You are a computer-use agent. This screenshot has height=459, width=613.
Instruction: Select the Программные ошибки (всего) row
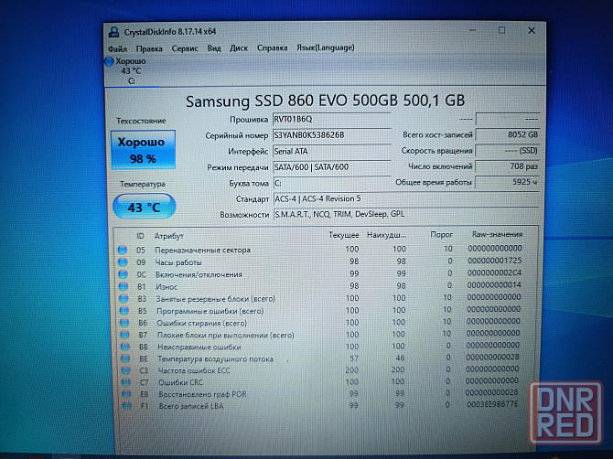pyautogui.click(x=320, y=310)
